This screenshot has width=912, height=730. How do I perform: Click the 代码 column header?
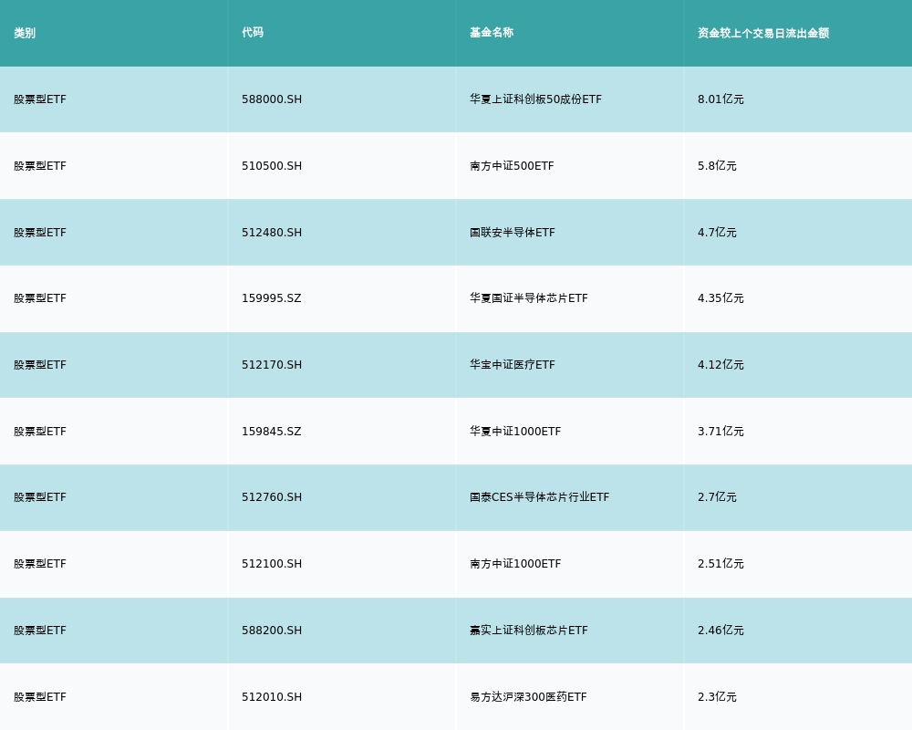tap(253, 33)
